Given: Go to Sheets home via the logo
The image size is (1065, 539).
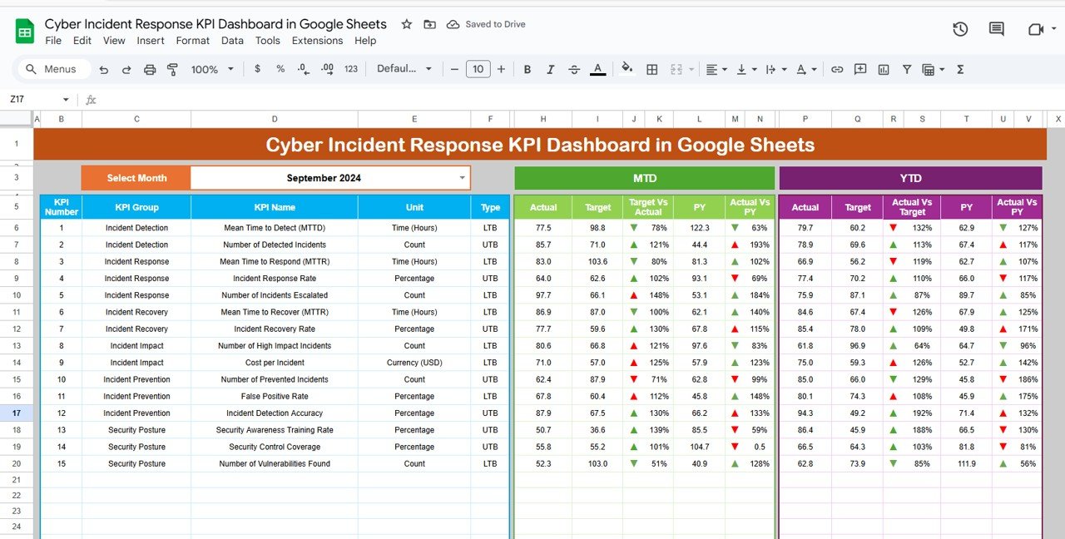Looking at the screenshot, I should click(x=24, y=31).
